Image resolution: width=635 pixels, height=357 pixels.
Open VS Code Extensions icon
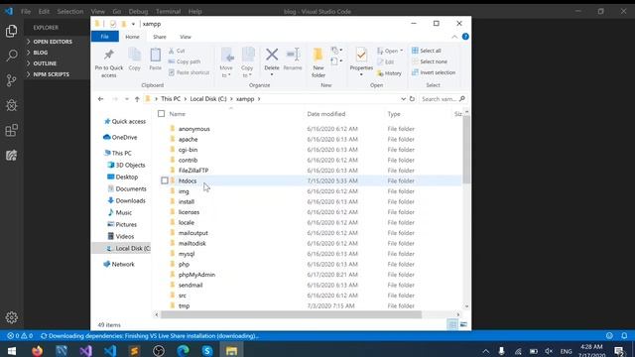click(11, 130)
